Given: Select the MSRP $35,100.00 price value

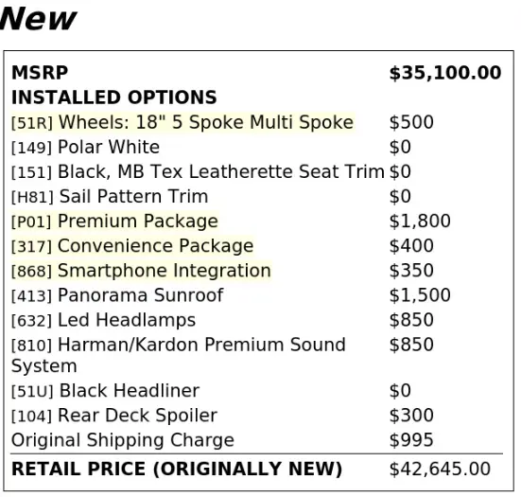Looking at the screenshot, I should point(445,73).
